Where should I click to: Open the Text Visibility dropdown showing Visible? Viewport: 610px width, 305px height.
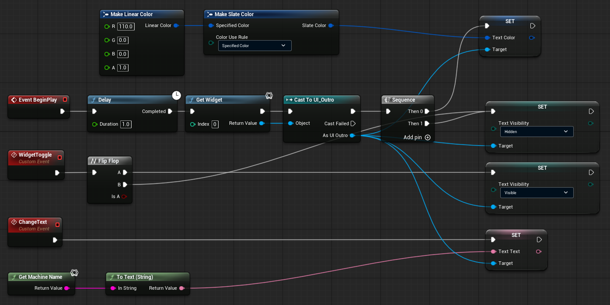click(x=536, y=192)
